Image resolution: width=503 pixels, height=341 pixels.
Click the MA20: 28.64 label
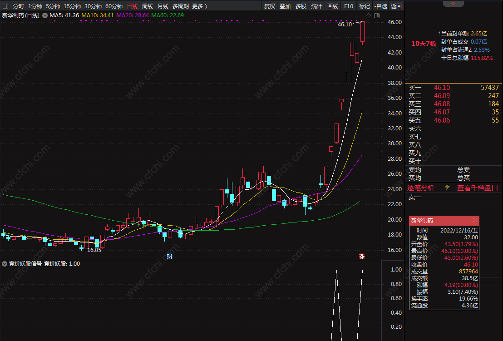(133, 15)
